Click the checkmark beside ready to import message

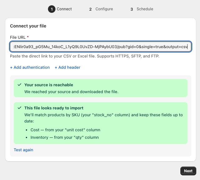tap(19, 108)
